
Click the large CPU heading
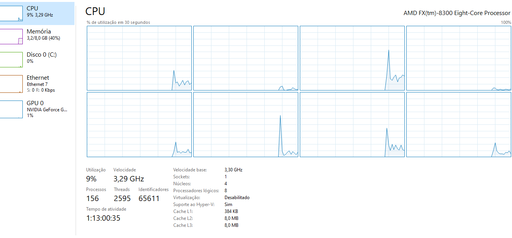pos(95,11)
